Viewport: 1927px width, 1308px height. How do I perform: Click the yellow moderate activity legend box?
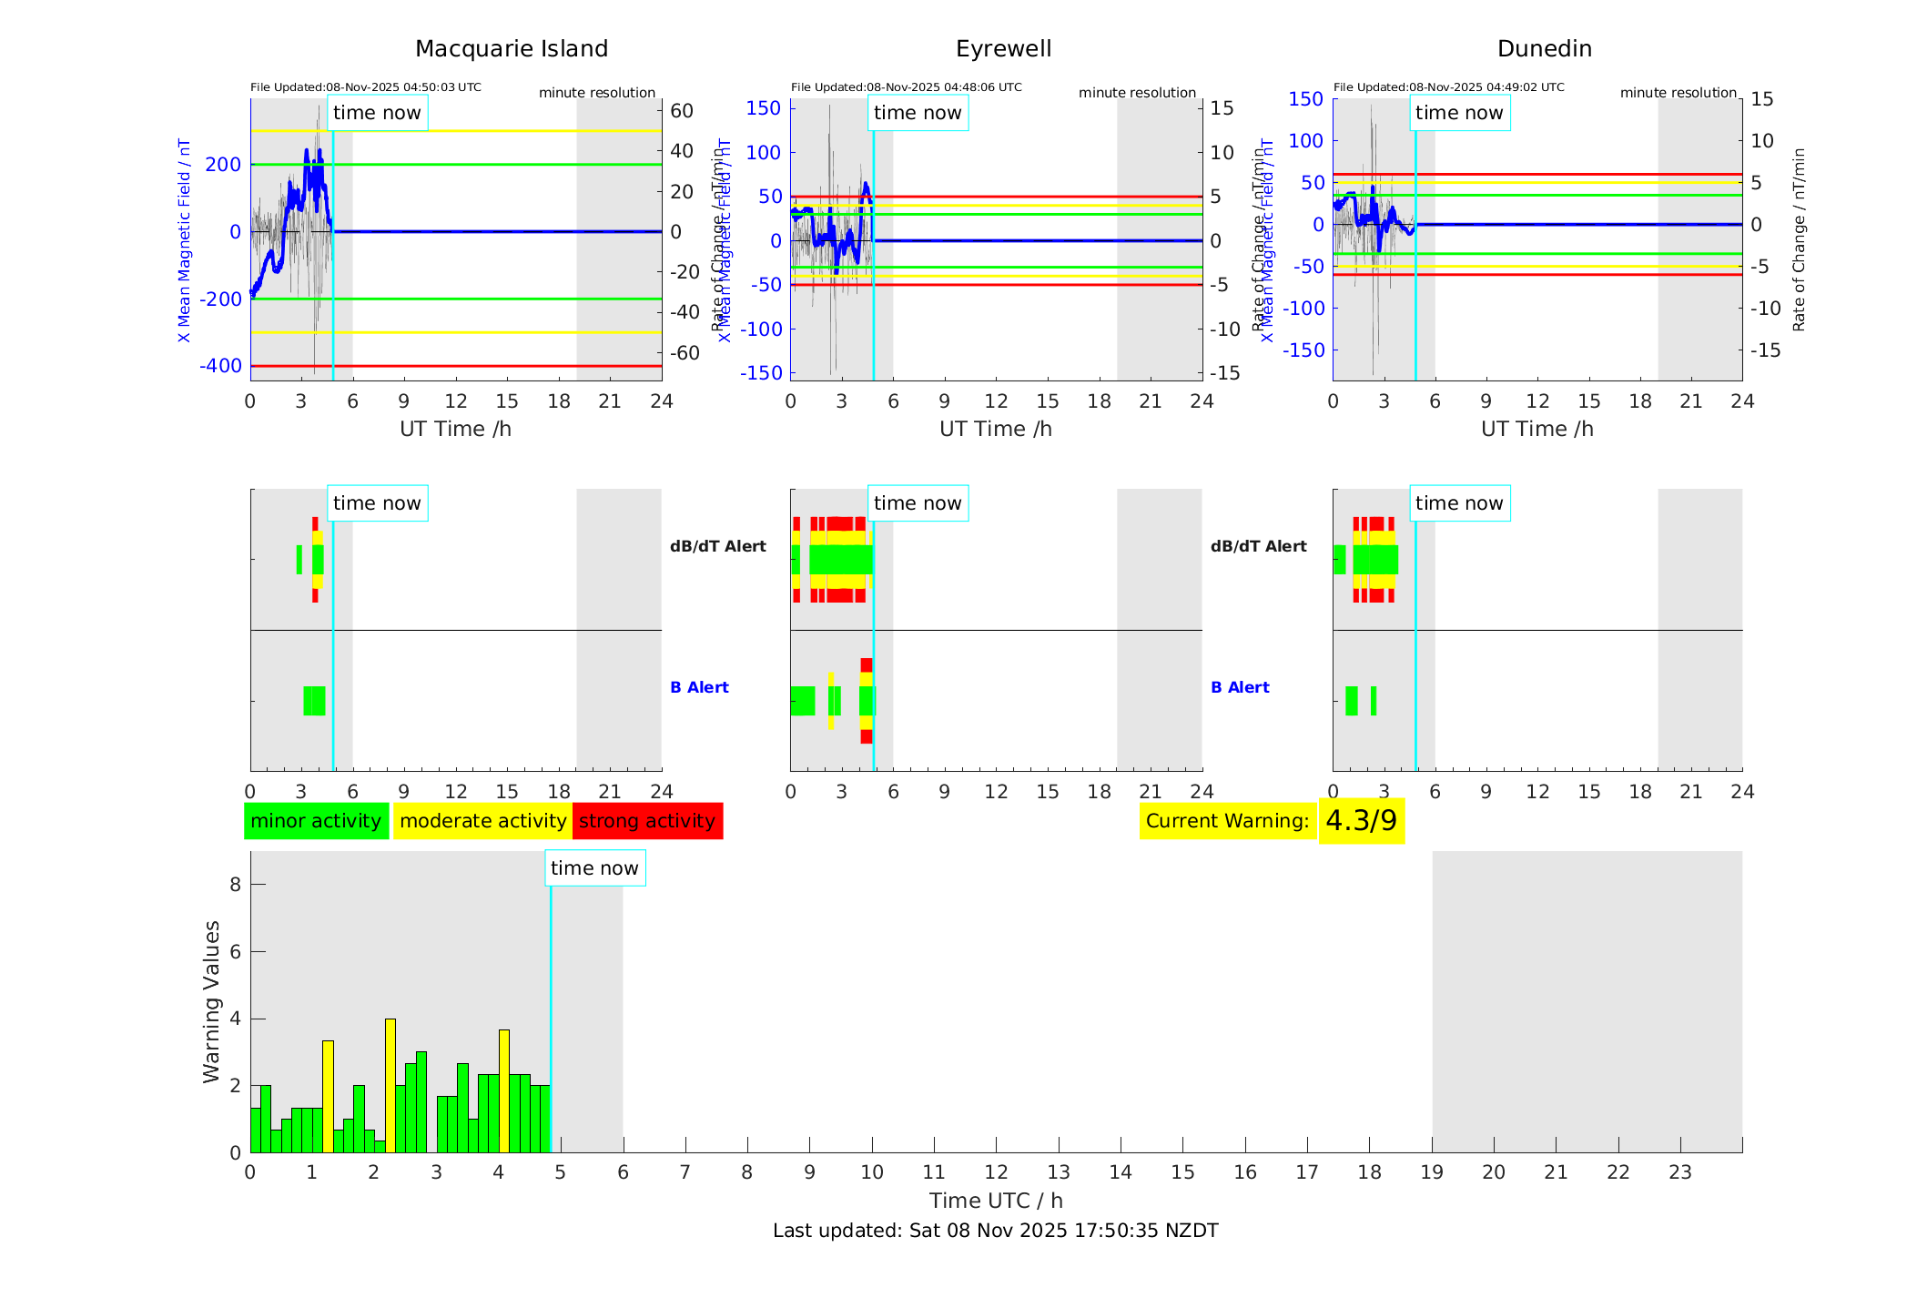pyautogui.click(x=482, y=821)
